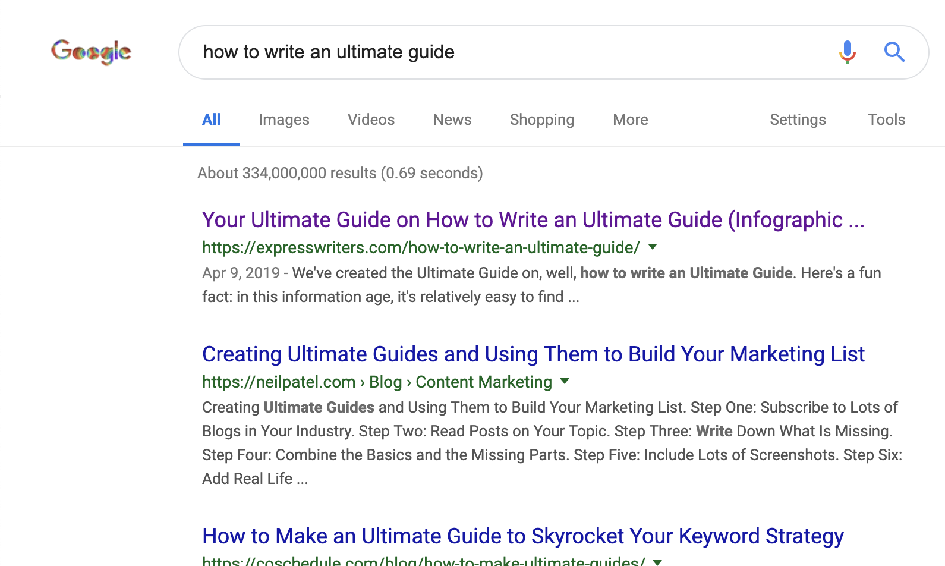Start voice search with the microphone icon

point(848,52)
